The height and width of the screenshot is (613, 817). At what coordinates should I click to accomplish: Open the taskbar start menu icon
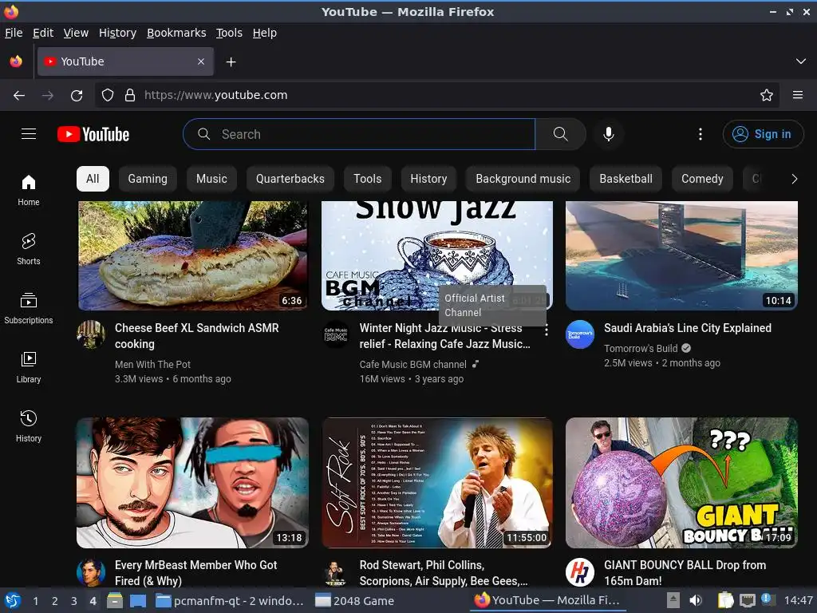click(x=13, y=600)
